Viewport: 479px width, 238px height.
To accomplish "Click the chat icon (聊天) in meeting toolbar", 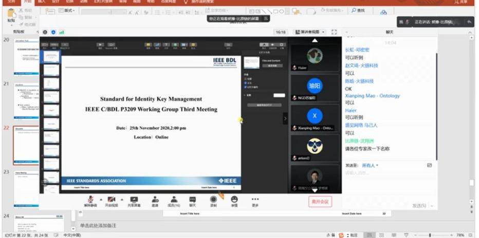I will pyautogui.click(x=193, y=199).
